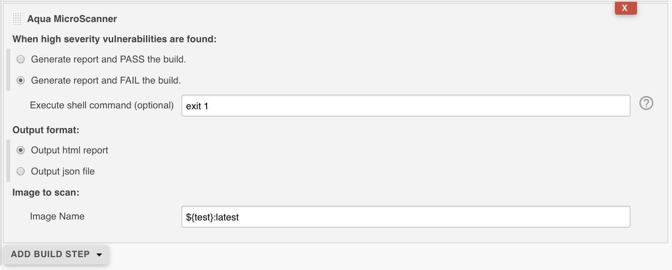Click the Image to scan heading

click(x=46, y=192)
